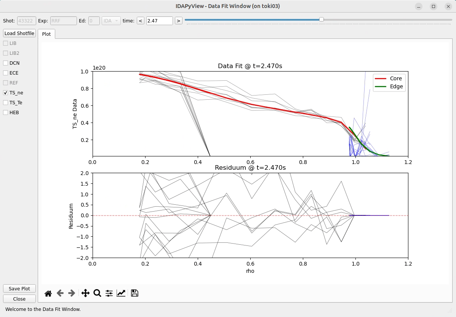
Task: Click the Save Plot button
Action: click(x=19, y=288)
